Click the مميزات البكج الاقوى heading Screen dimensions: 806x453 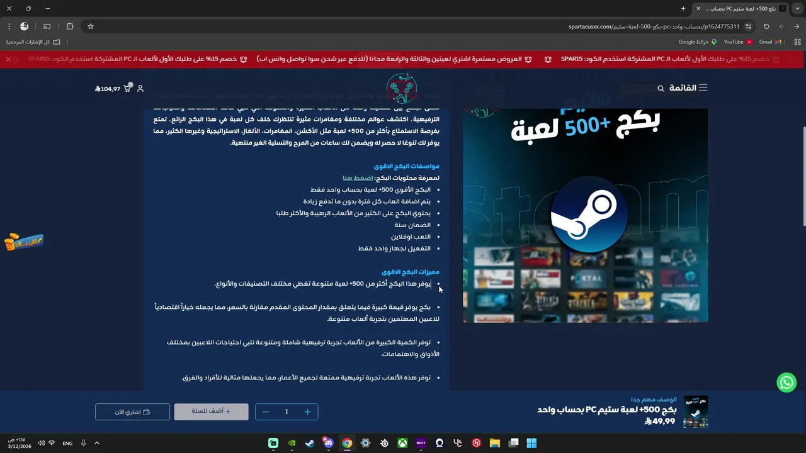tap(411, 272)
